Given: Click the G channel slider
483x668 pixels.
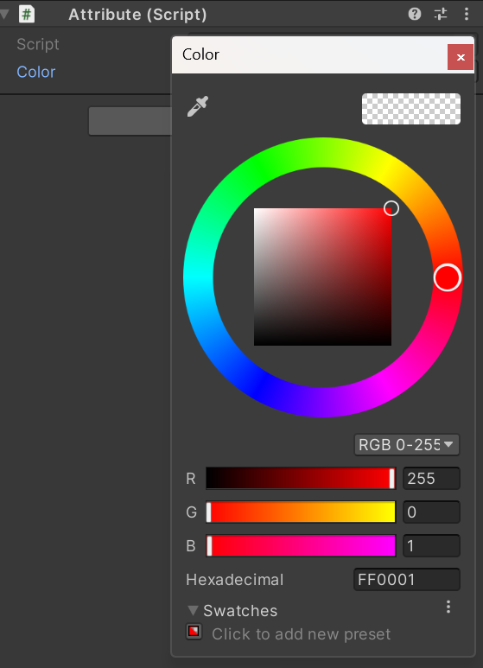Looking at the screenshot, I should pyautogui.click(x=301, y=512).
